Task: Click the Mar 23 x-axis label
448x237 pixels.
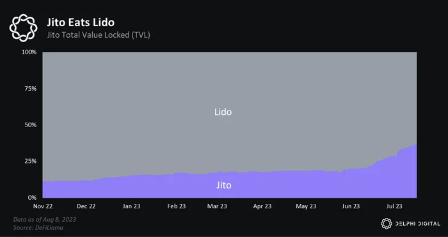Action: [217, 206]
